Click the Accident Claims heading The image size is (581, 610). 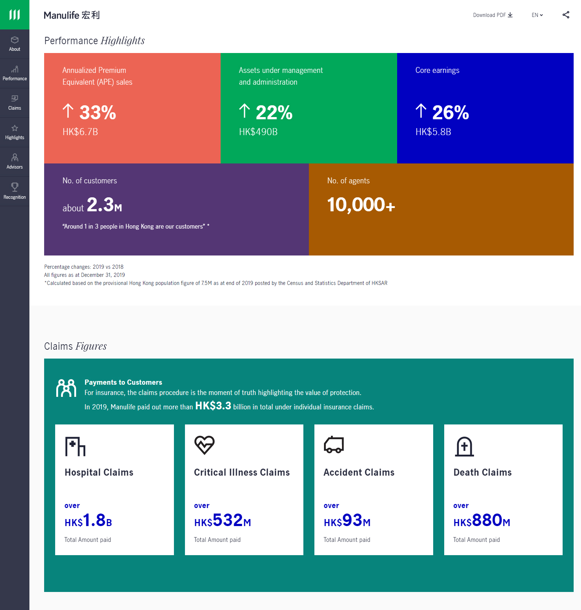point(359,472)
